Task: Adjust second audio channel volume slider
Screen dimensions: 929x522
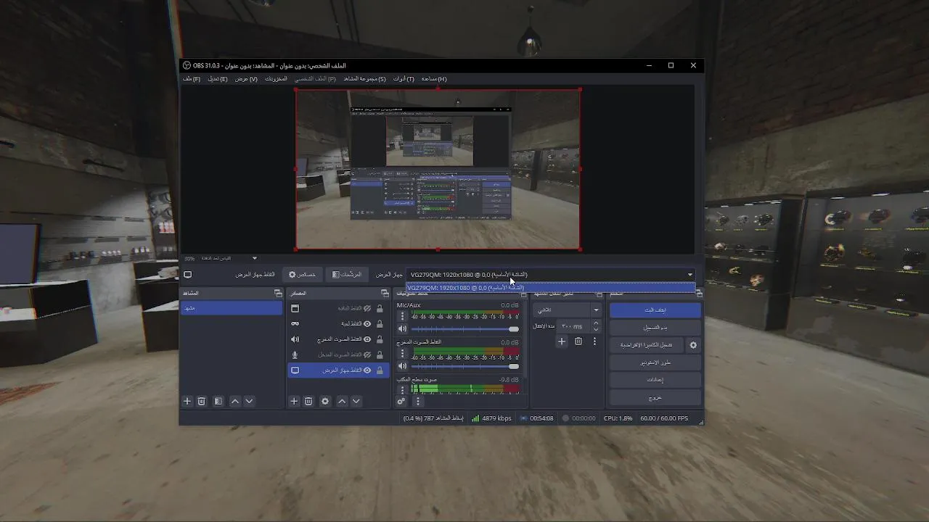Action: 465,366
